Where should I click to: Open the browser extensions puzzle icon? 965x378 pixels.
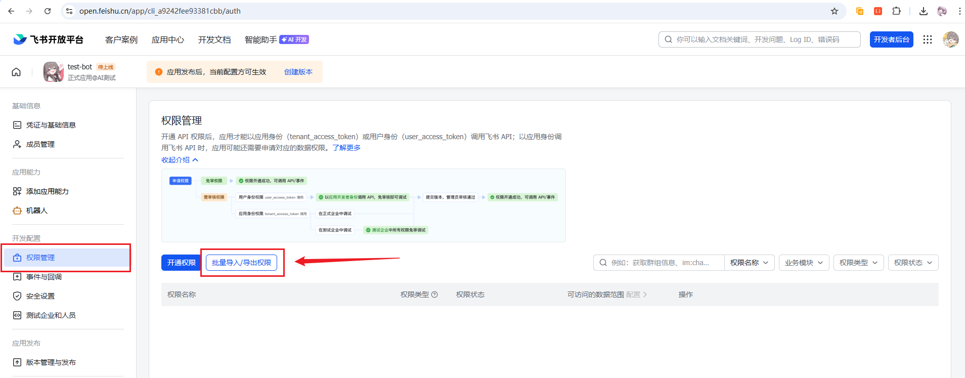(896, 11)
